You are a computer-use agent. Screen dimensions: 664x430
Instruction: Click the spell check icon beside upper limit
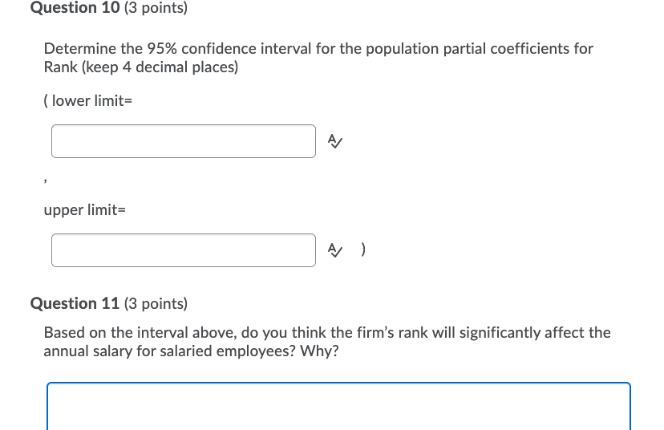point(335,250)
